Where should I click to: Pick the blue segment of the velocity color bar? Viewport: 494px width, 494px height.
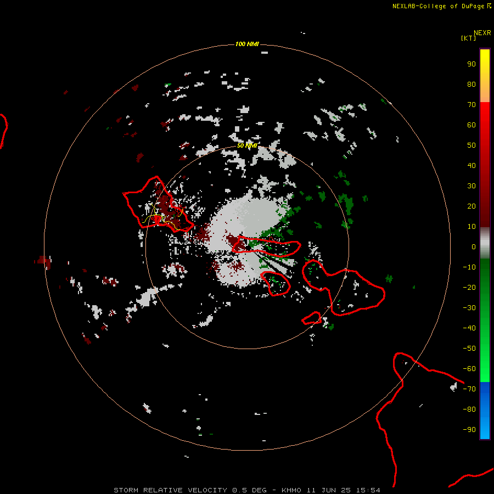click(485, 411)
